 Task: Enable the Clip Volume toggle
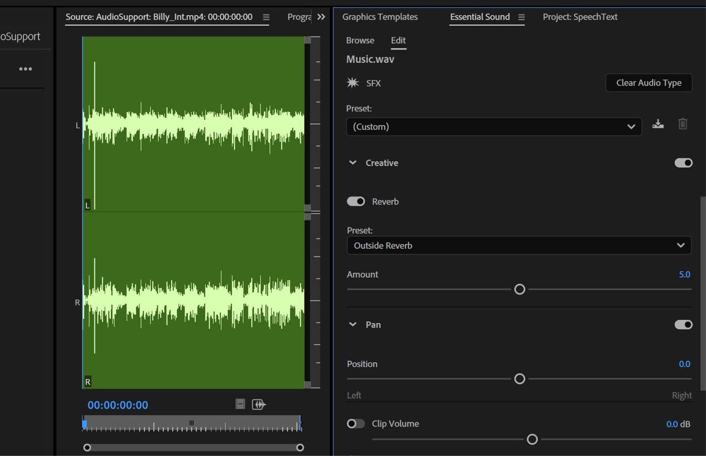pyautogui.click(x=356, y=423)
